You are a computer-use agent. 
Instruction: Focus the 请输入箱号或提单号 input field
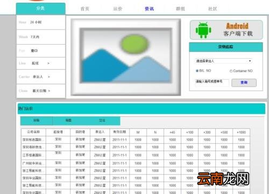pyautogui.click(x=212, y=82)
